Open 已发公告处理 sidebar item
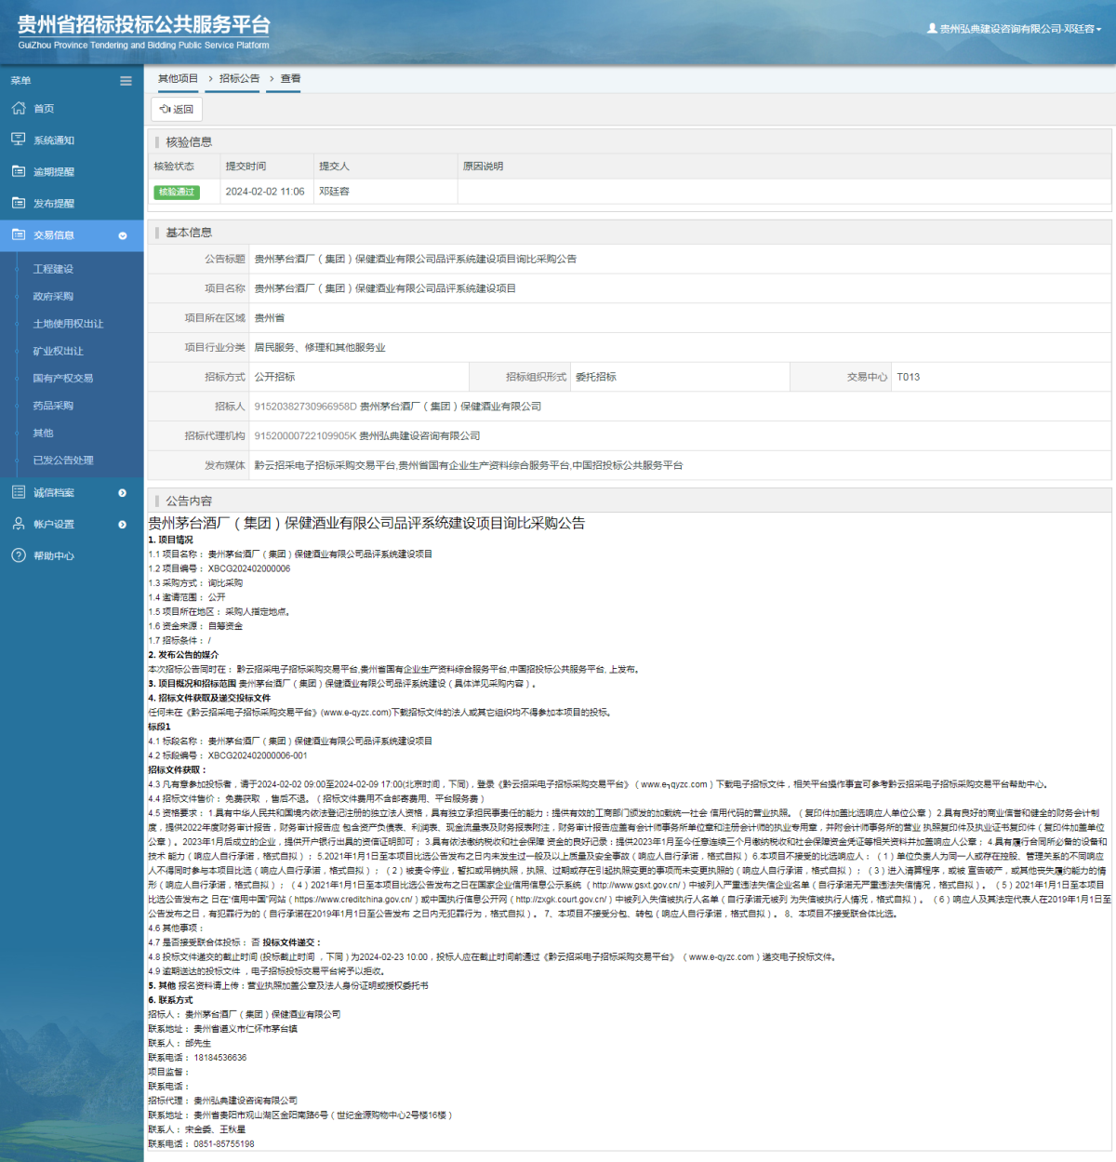Viewport: 1116px width, 1162px height. [x=63, y=460]
